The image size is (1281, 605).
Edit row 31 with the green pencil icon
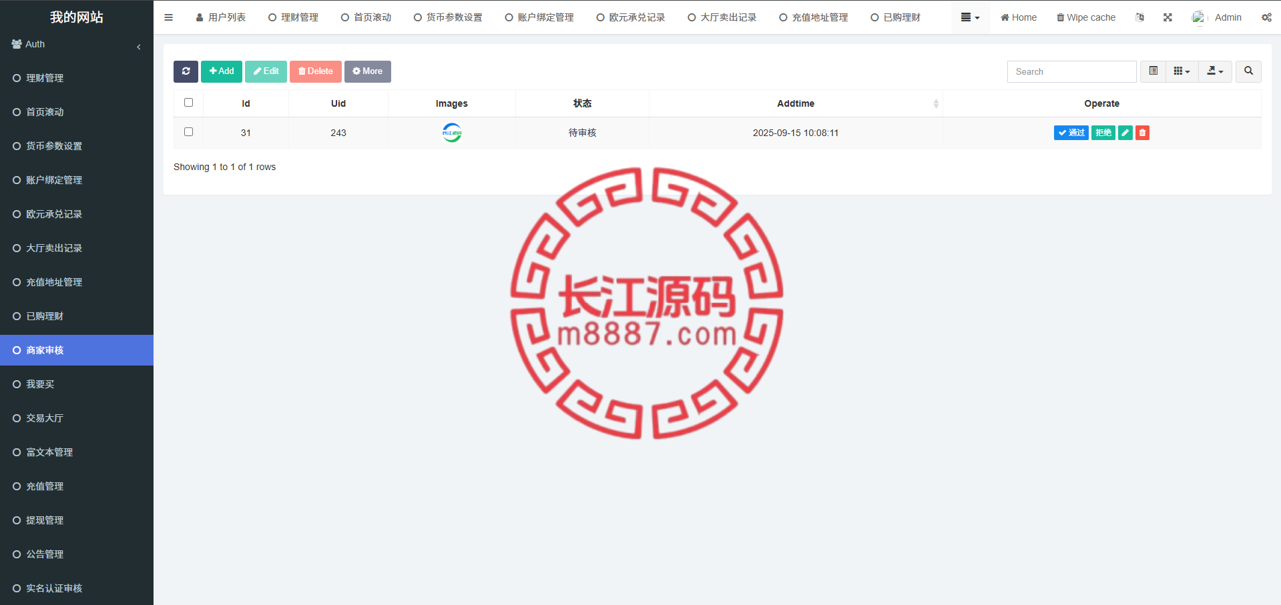[1125, 133]
